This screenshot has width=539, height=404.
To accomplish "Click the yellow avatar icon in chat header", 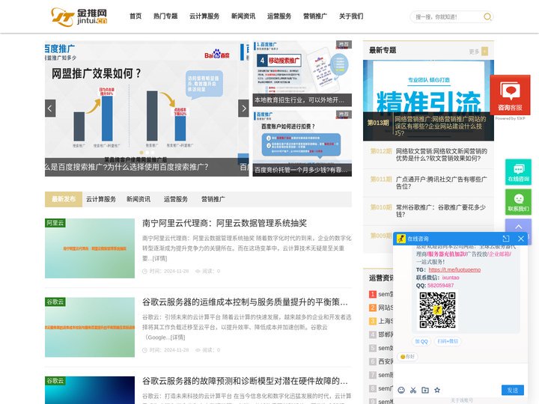I will (x=401, y=239).
